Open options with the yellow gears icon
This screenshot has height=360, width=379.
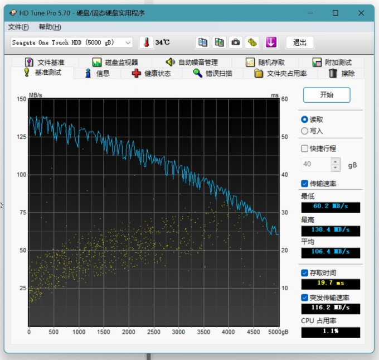[252, 42]
